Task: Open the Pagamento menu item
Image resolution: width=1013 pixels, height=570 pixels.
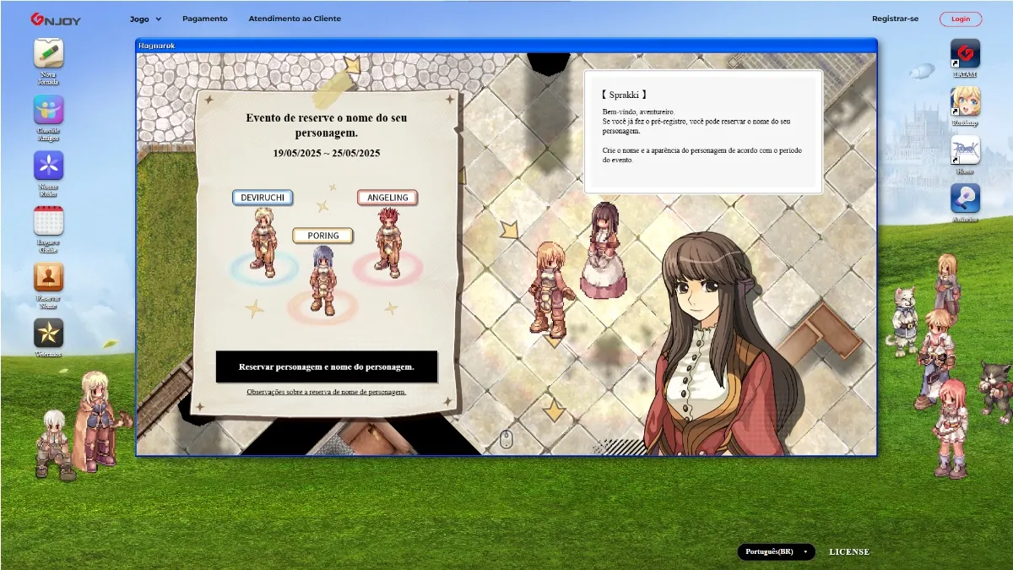Action: click(x=204, y=19)
